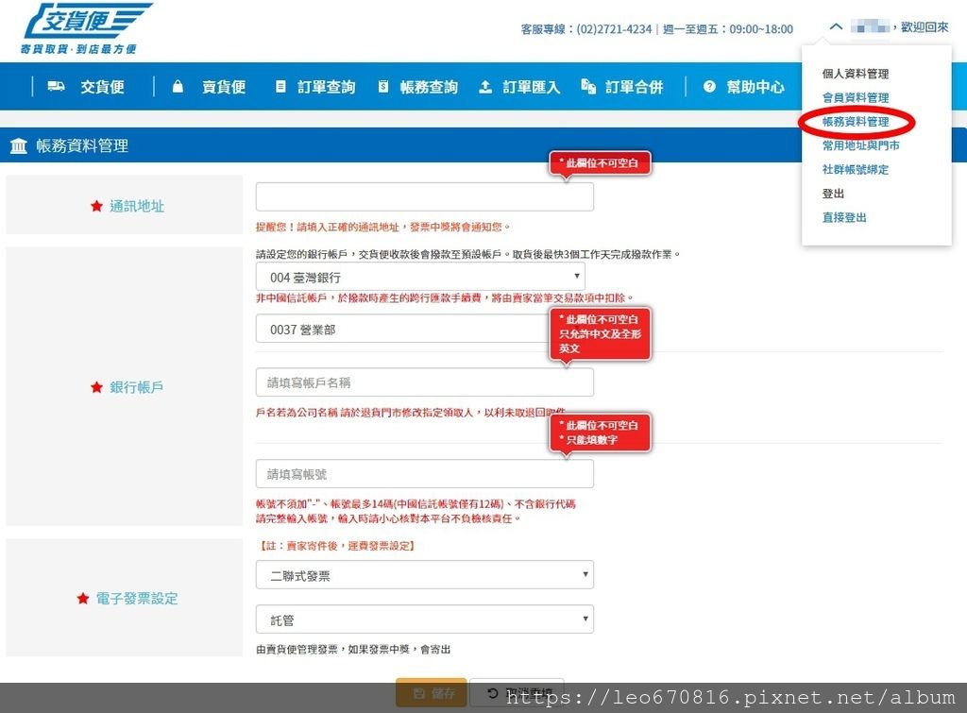Click 直接登出 in the user dropdown

click(844, 217)
